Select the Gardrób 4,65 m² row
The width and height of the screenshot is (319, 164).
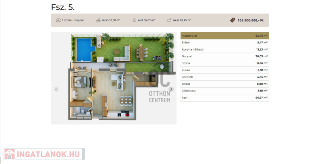224,77
